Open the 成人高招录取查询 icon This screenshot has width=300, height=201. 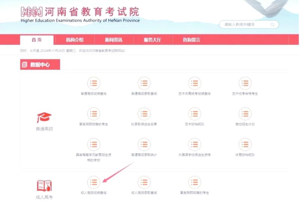[x=144, y=182]
